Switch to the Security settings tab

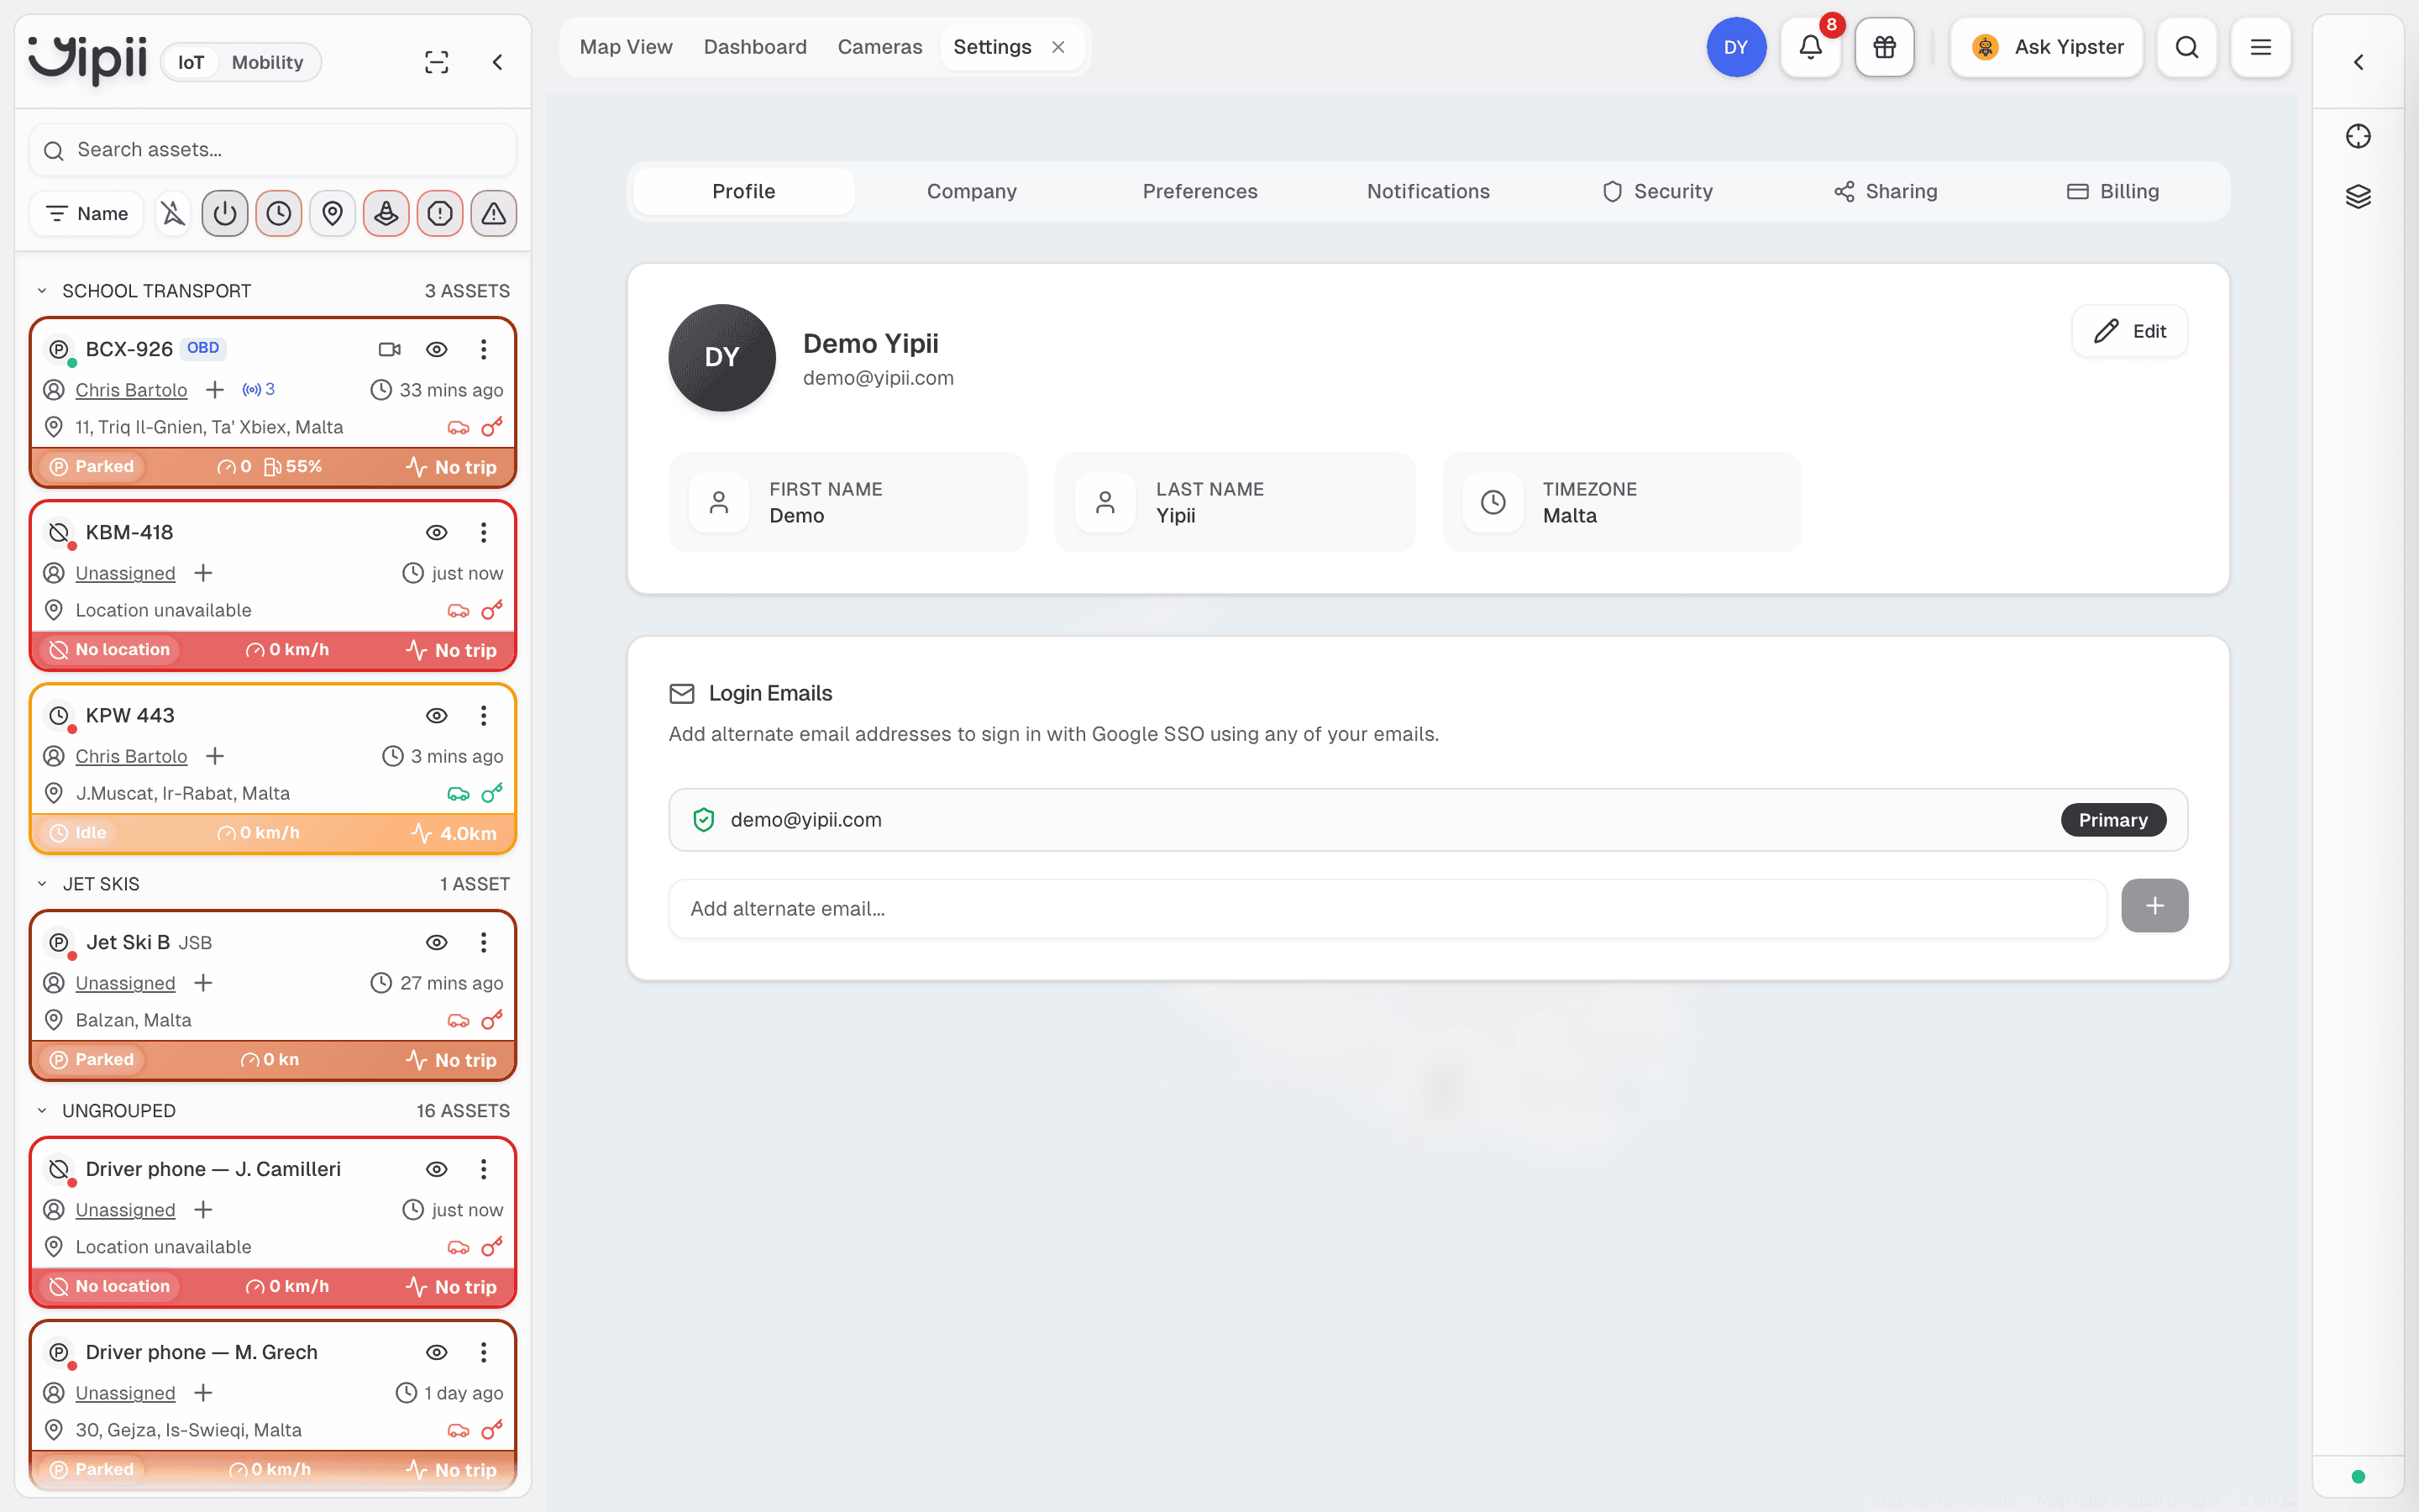1657,191
